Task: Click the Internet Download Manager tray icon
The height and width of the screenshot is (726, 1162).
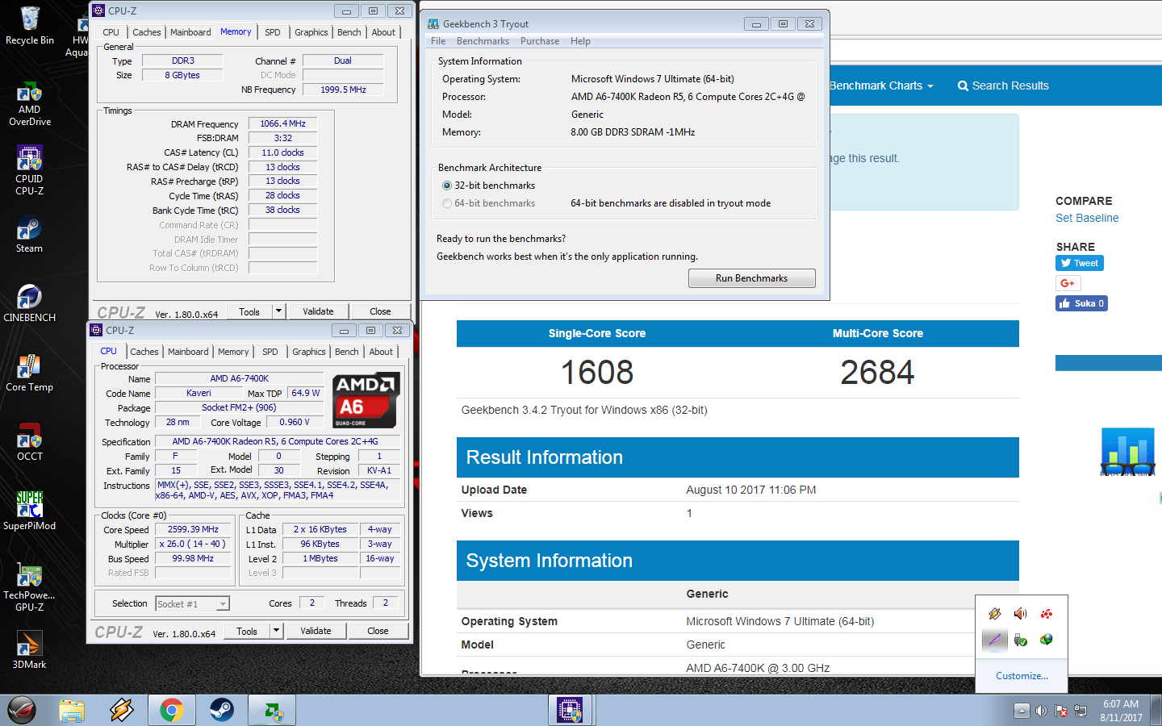Action: pyautogui.click(x=1047, y=640)
